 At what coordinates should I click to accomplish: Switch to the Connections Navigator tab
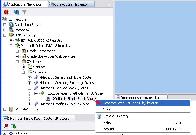point(71,4)
